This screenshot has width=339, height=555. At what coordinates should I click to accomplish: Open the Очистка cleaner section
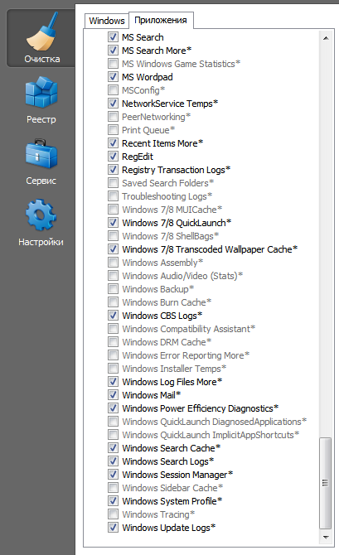point(41,38)
